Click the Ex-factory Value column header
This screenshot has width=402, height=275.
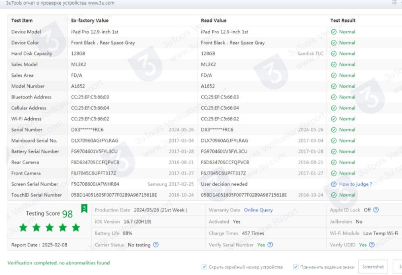90,20
